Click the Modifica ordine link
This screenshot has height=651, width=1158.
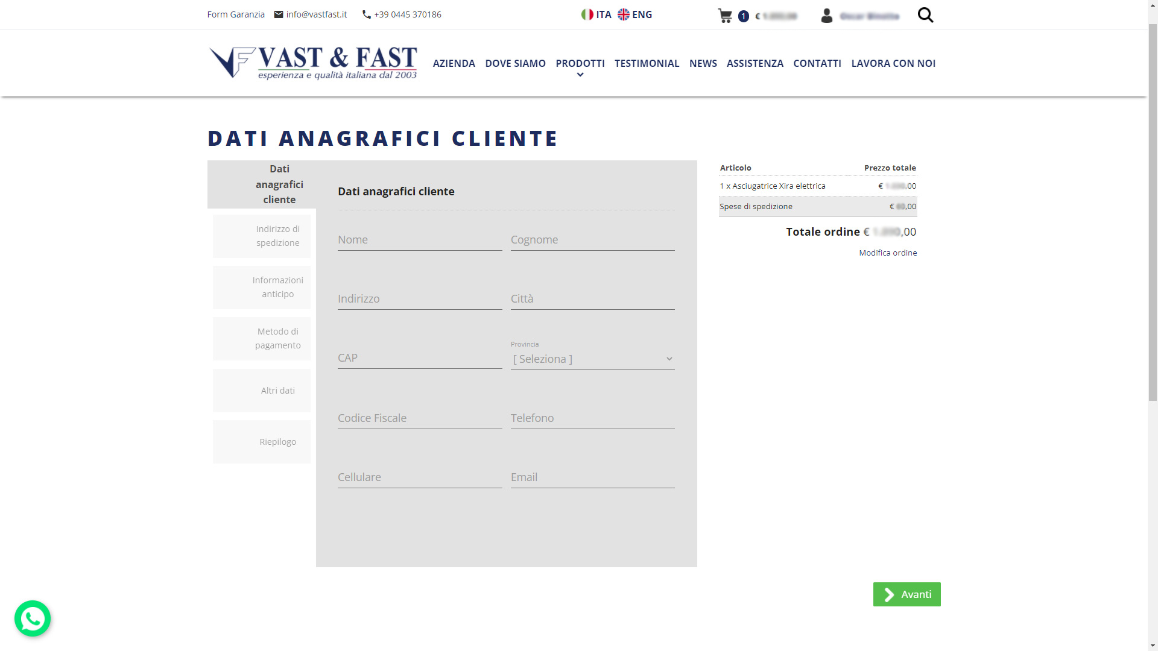point(888,253)
